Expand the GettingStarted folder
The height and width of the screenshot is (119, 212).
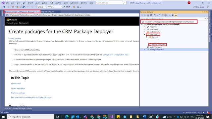pyautogui.click(x=144, y=32)
